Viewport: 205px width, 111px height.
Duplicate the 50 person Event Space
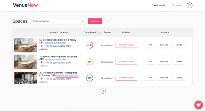coord(164,45)
